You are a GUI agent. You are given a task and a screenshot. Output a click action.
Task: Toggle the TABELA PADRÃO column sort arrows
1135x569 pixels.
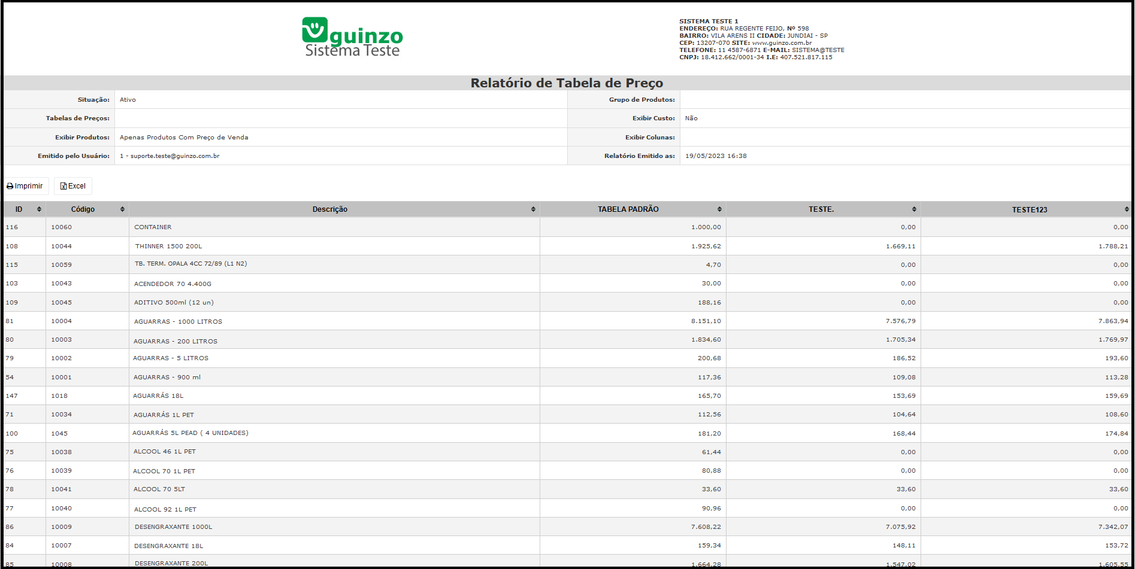pyautogui.click(x=719, y=209)
